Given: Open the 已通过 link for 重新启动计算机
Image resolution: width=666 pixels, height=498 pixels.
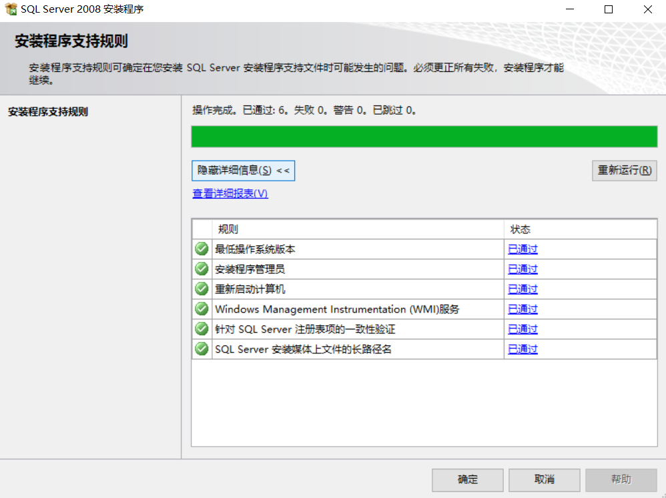Looking at the screenshot, I should pos(523,289).
